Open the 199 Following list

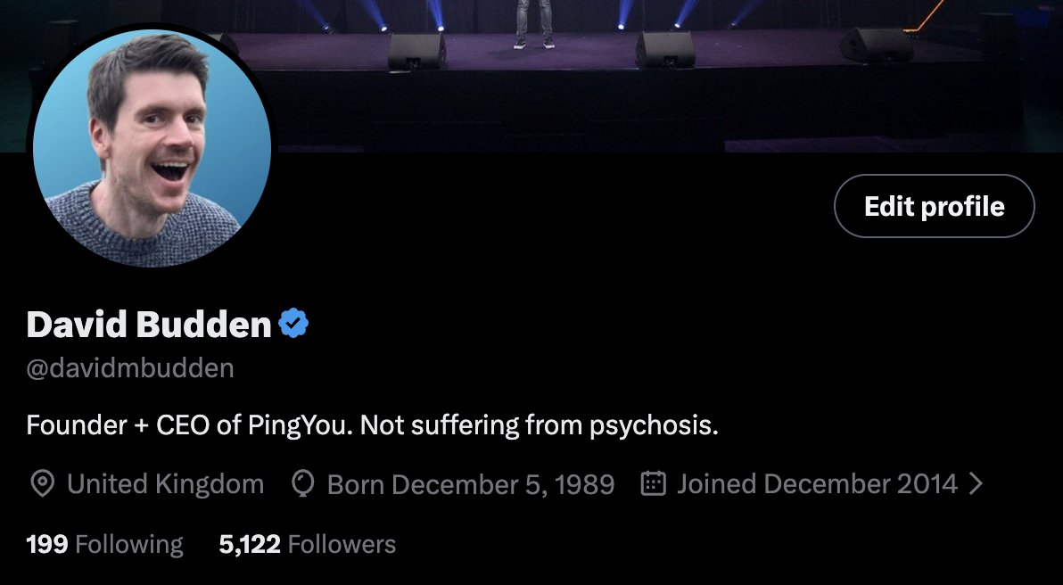(x=104, y=544)
